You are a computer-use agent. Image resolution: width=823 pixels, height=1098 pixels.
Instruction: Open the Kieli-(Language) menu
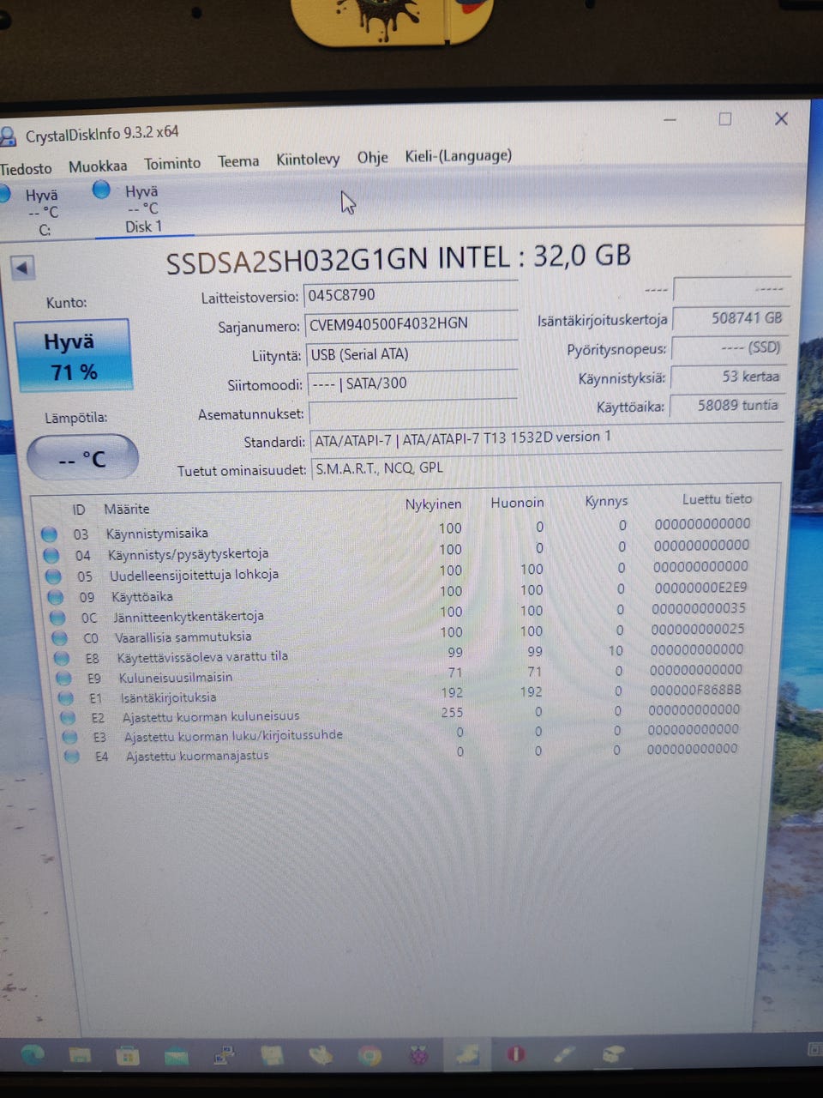459,155
